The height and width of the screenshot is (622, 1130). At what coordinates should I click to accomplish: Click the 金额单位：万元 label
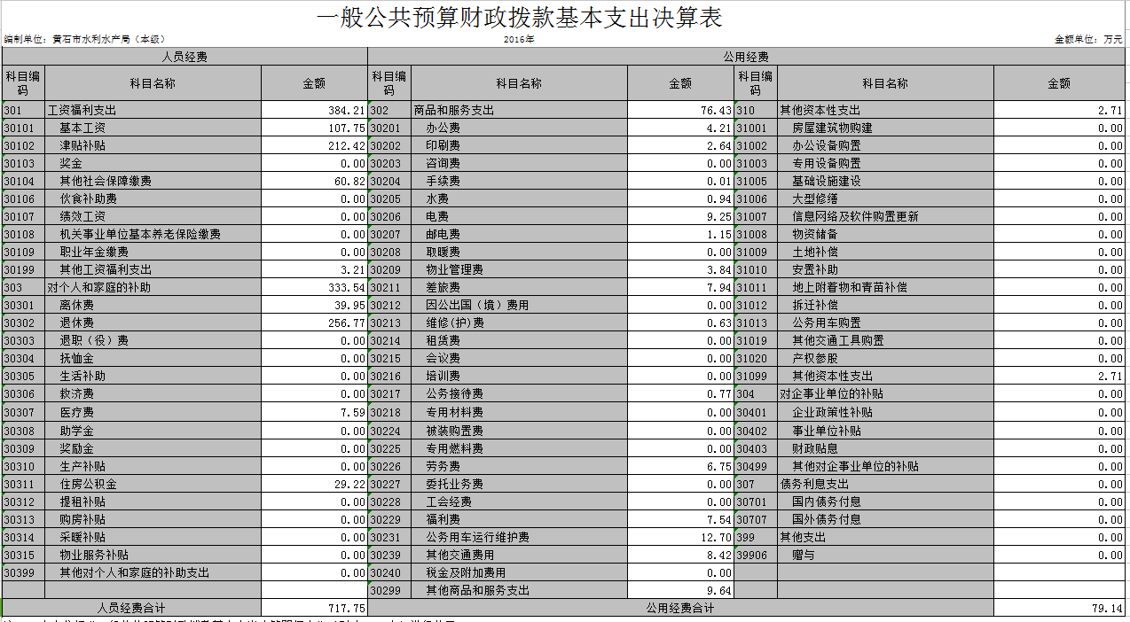pyautogui.click(x=1088, y=40)
